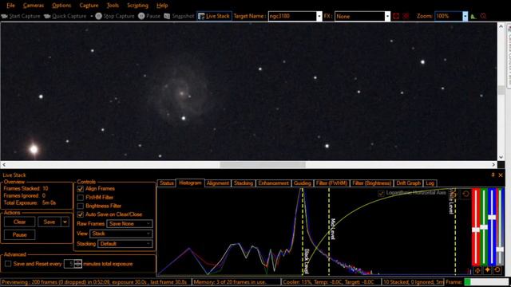
Task: Switch to the Log tab
Action: (x=430, y=183)
